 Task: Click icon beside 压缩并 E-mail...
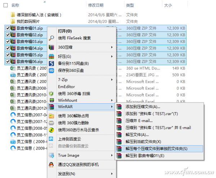[x=119, y=121]
